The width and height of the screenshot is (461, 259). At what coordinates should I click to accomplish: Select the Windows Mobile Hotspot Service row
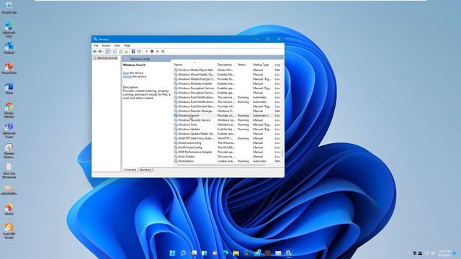[x=227, y=79]
